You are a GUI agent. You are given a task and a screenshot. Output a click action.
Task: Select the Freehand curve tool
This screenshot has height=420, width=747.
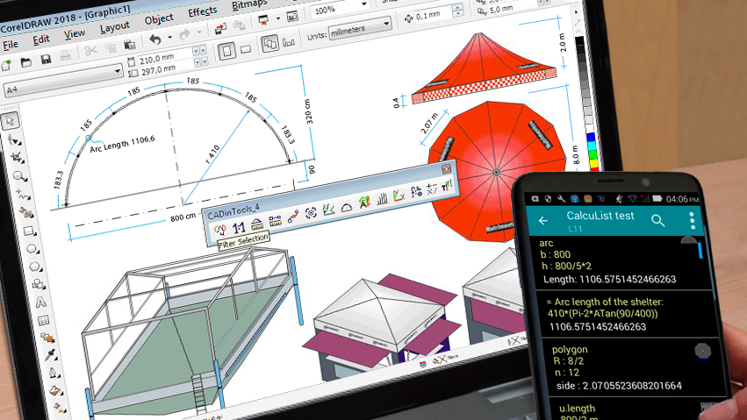coord(23,195)
